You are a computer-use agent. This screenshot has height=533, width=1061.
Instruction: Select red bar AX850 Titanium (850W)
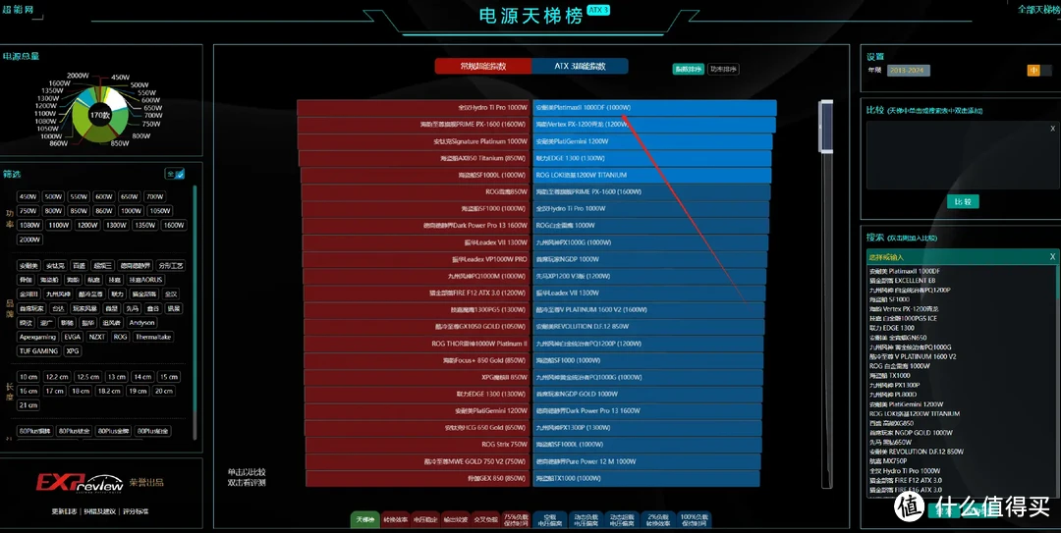point(415,158)
